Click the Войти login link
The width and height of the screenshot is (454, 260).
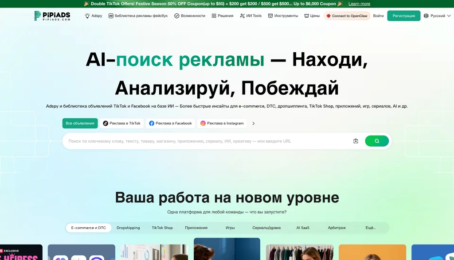(x=378, y=16)
